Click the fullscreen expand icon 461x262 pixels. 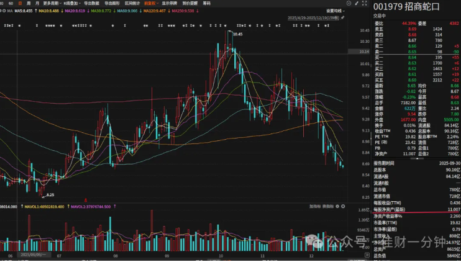364,3
